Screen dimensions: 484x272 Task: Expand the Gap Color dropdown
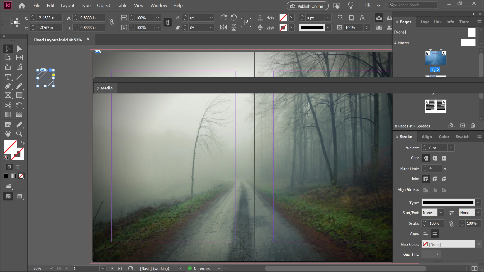click(478, 244)
